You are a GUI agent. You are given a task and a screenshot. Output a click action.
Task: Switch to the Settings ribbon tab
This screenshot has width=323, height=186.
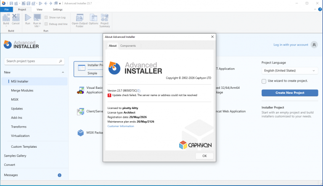pos(58,10)
